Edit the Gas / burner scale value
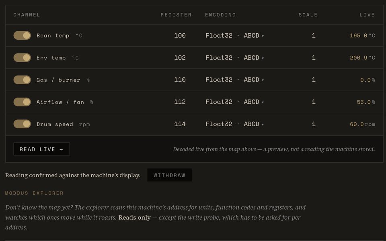386x241 pixels. (314, 80)
